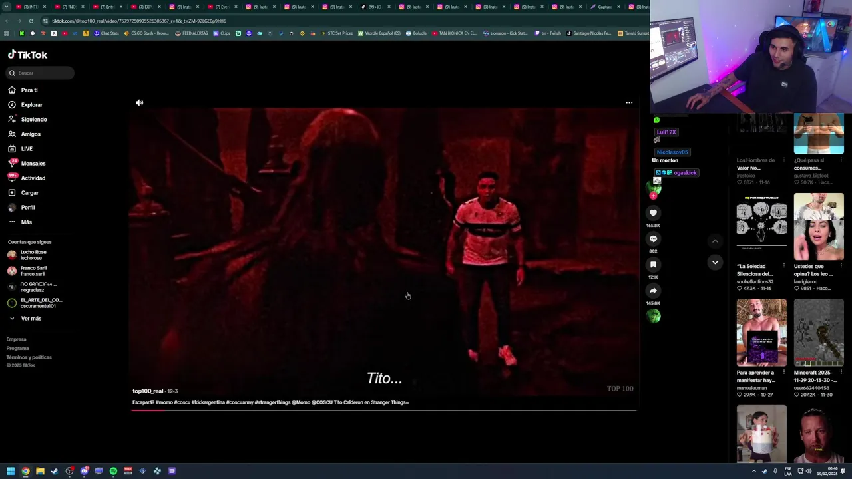Open options for Para aprender a manifestar
Screen dimensions: 852x479
(784, 373)
